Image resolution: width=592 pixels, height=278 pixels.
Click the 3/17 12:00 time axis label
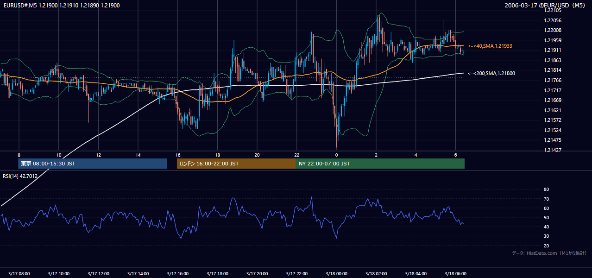pos(98,273)
